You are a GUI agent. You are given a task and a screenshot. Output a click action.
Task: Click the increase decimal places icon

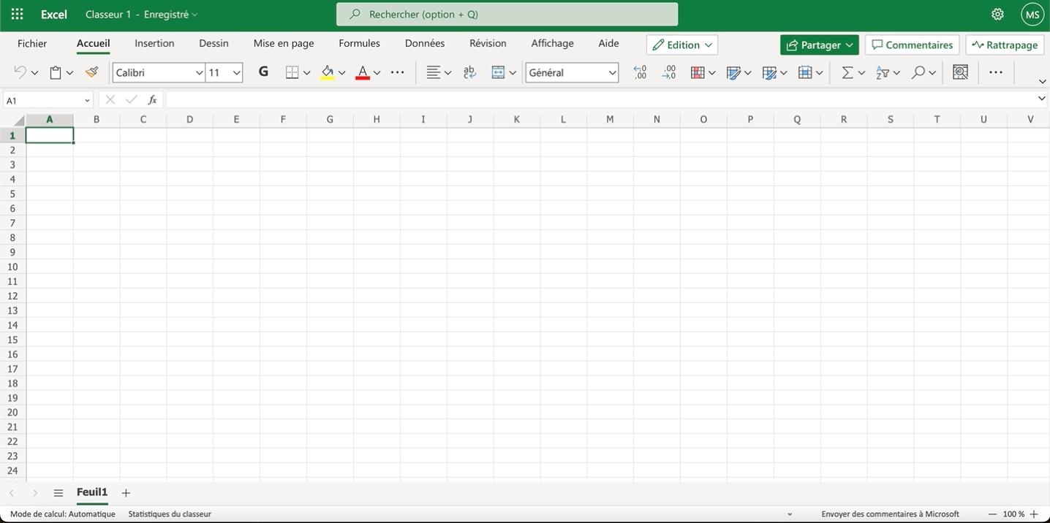coord(640,72)
